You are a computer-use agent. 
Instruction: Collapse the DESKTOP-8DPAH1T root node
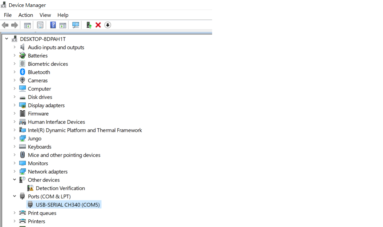[7, 39]
